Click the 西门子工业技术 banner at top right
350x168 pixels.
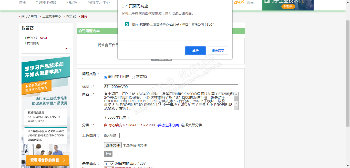288,5
